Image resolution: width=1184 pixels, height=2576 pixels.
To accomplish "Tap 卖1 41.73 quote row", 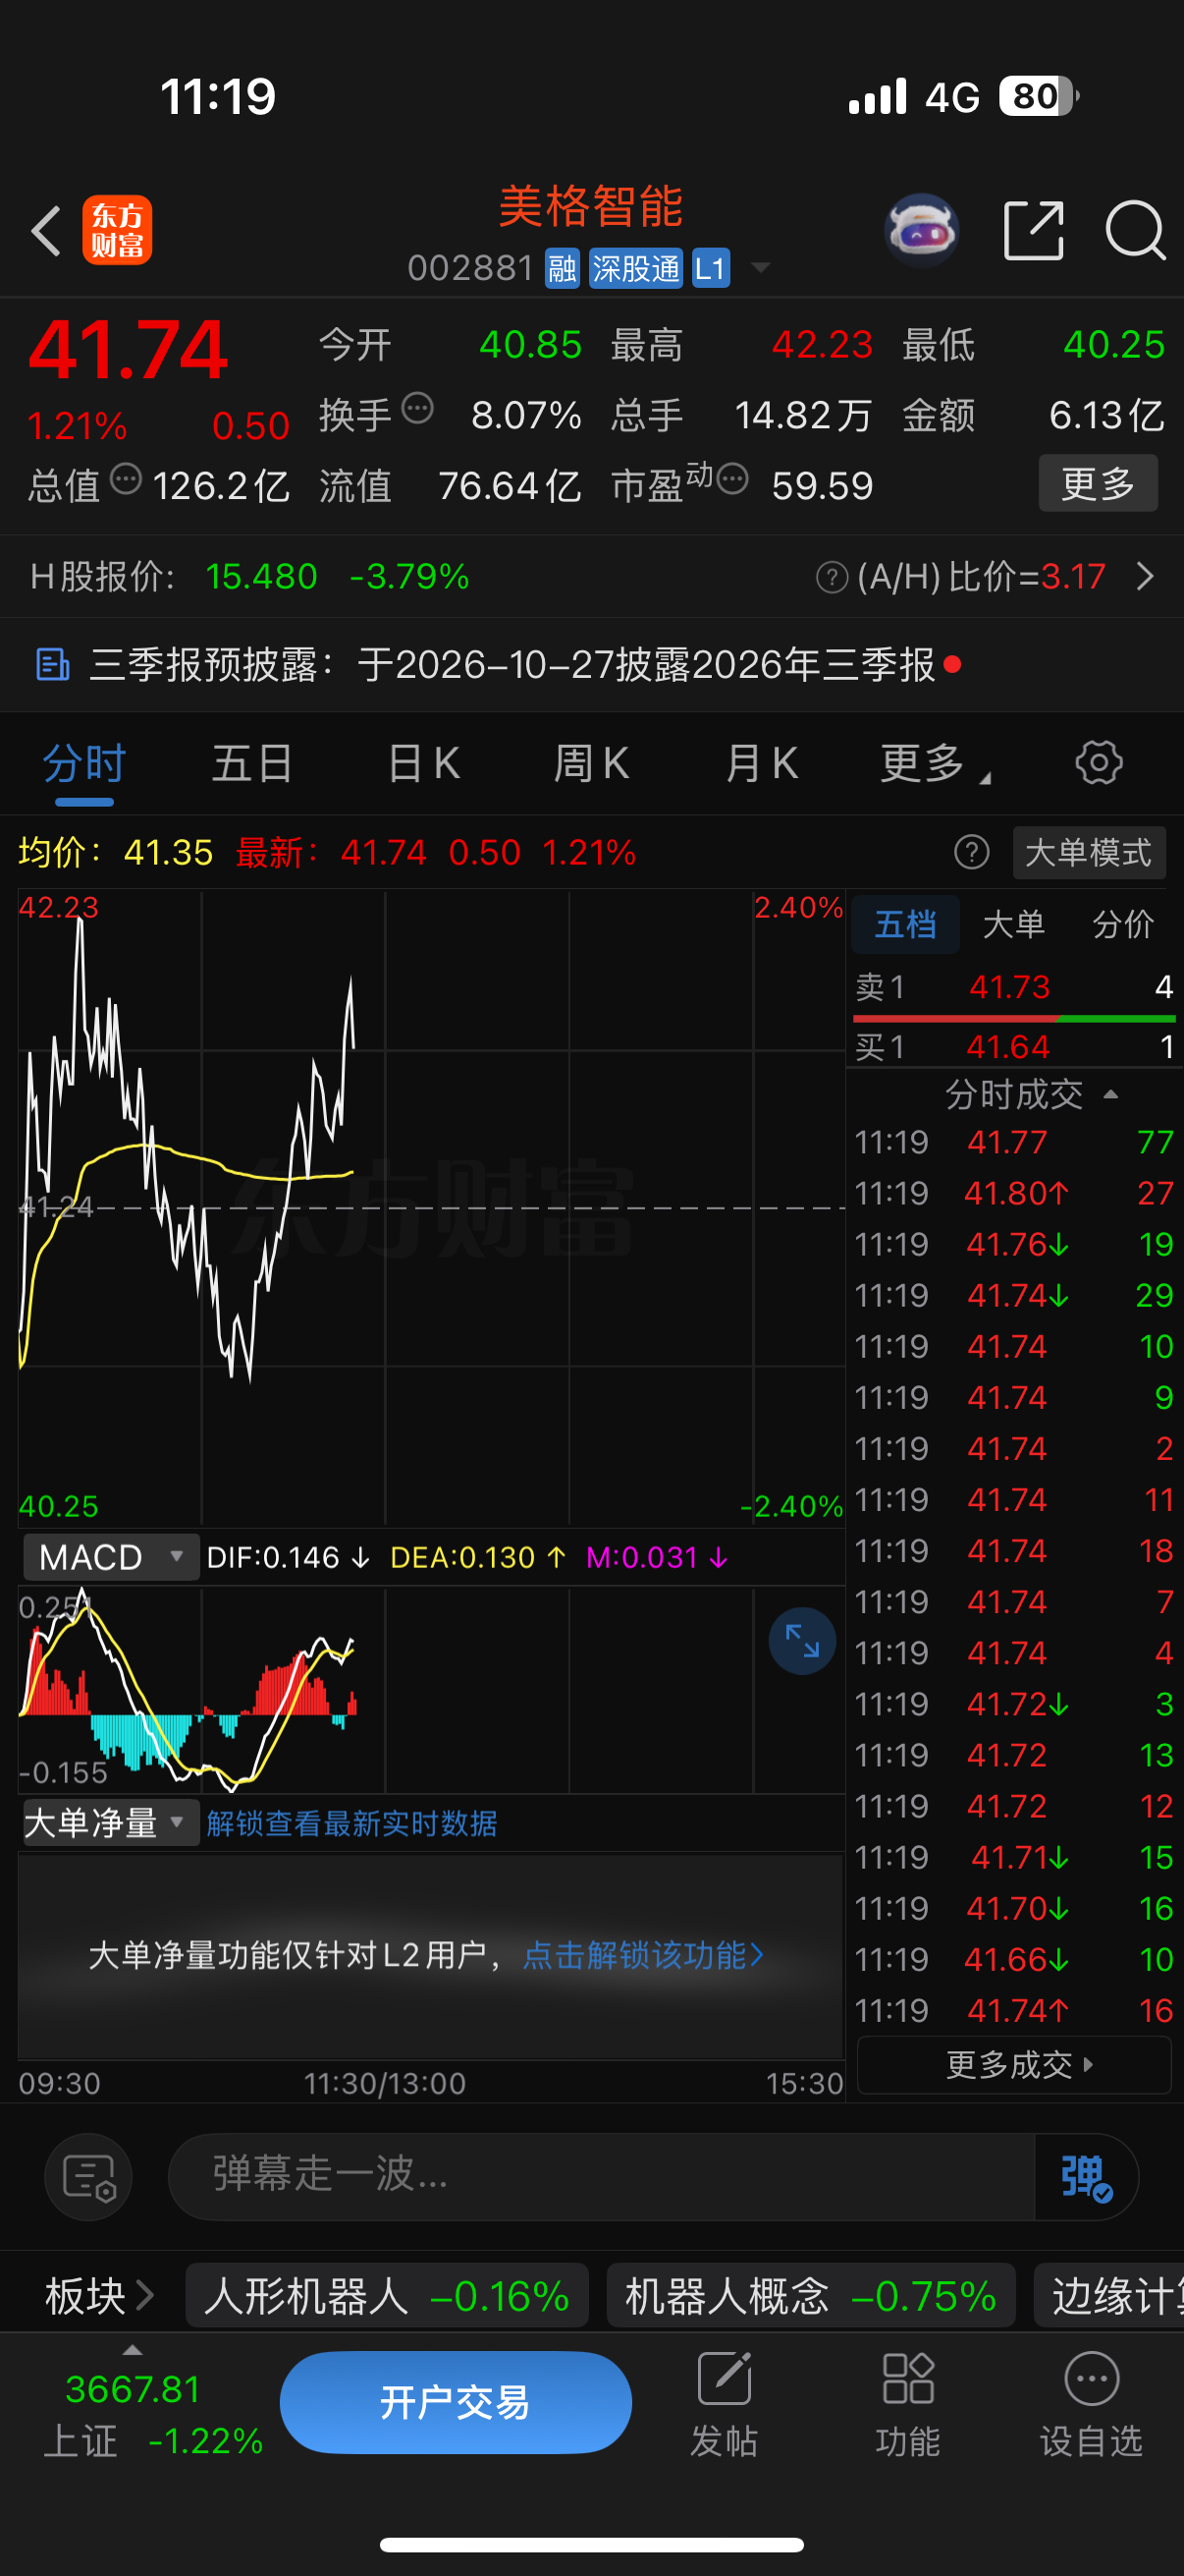I will click(1014, 987).
